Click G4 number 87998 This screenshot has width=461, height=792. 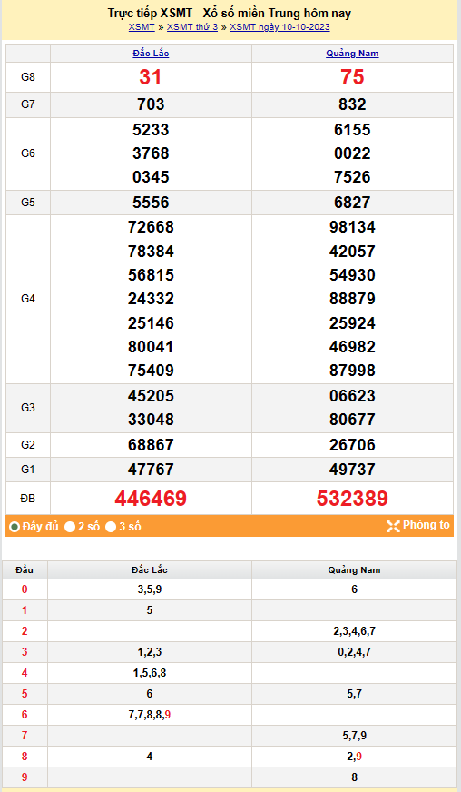point(352,371)
